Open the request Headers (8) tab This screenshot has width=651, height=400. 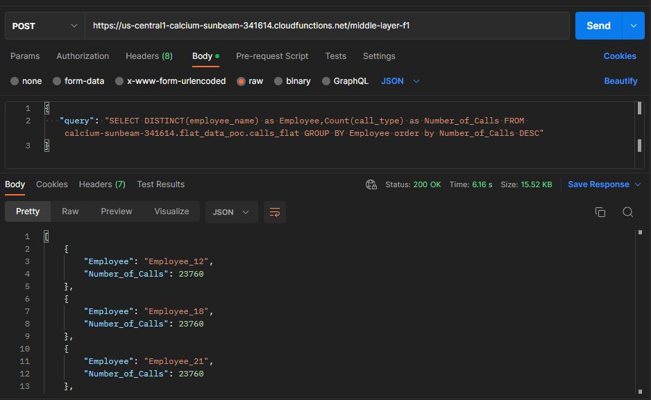point(149,56)
